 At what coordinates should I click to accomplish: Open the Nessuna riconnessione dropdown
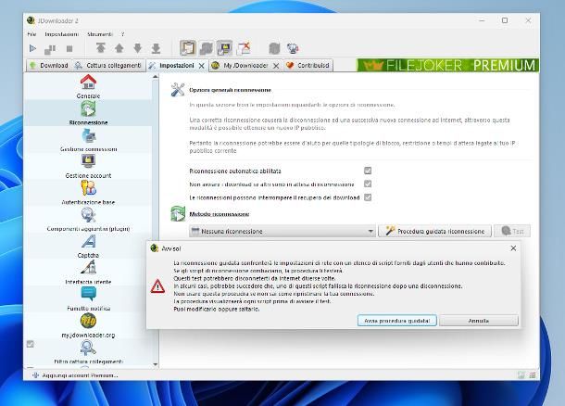[x=282, y=231]
